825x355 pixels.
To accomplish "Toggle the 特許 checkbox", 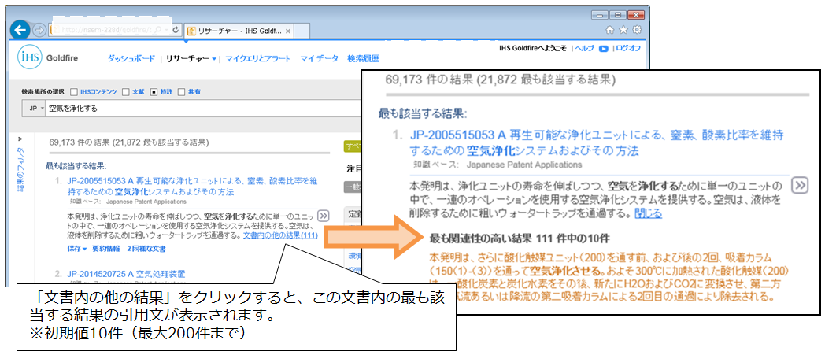I will pos(154,92).
